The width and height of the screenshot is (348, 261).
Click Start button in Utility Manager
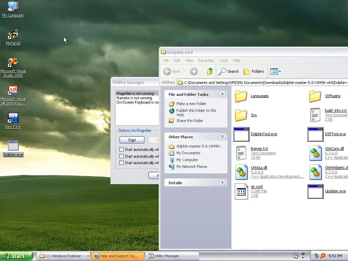pyautogui.click(x=132, y=140)
